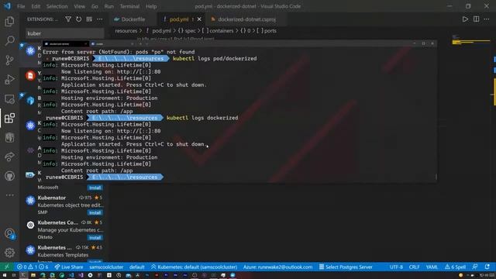Click Kubernetes: default (samscoolcluster) status item

pyautogui.click(x=194, y=267)
